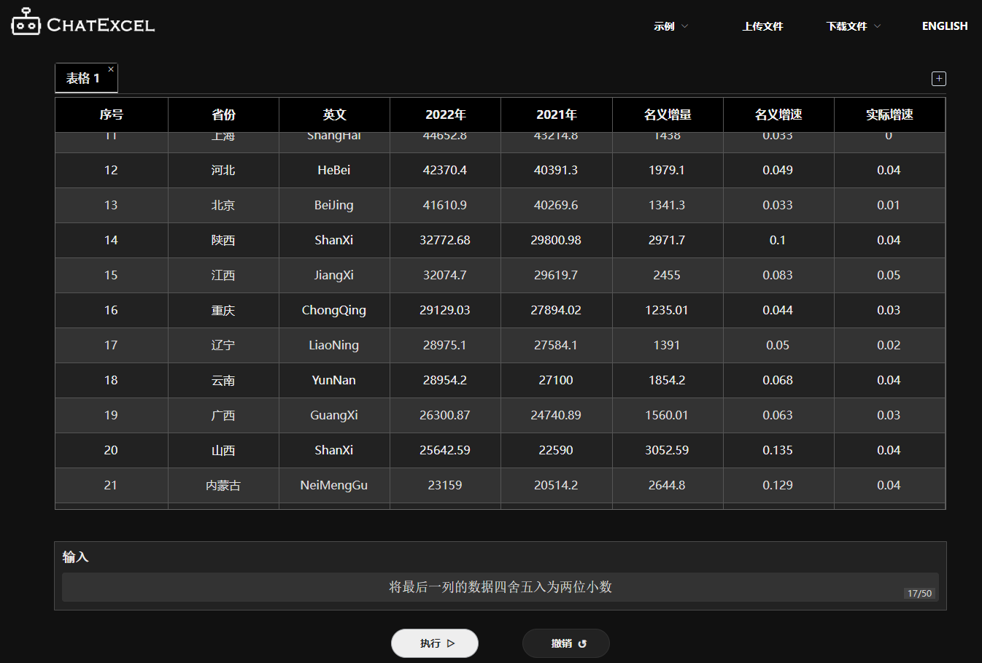Select the 表格 1 tab
The width and height of the screenshot is (982, 663).
[82, 79]
